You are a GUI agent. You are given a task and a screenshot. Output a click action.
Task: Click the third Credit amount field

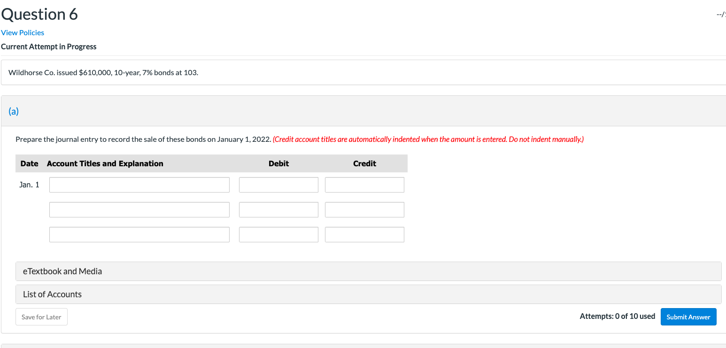[364, 234]
